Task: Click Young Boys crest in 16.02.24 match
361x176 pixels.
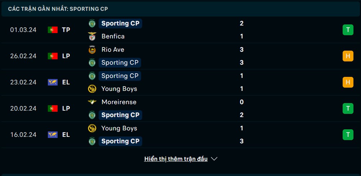Action: pos(92,128)
